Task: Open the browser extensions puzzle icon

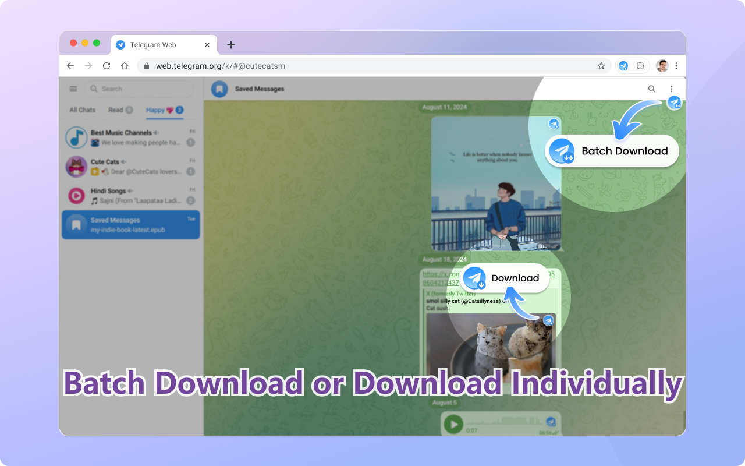Action: tap(640, 66)
